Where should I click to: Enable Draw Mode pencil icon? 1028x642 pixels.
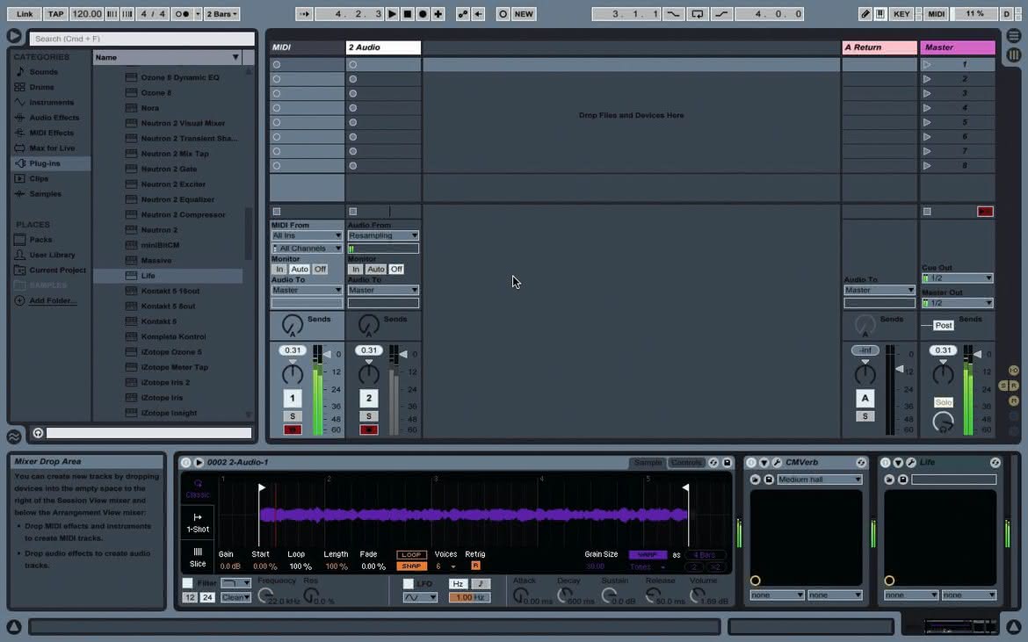coord(865,14)
